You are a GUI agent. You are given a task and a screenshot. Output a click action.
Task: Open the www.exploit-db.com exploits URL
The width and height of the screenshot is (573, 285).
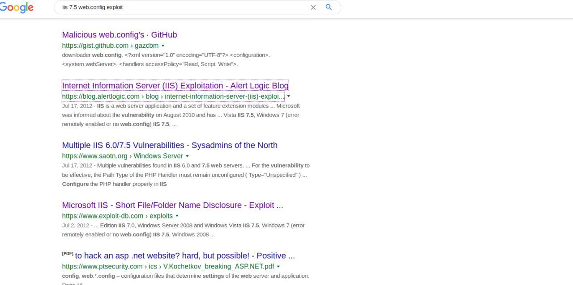point(117,216)
